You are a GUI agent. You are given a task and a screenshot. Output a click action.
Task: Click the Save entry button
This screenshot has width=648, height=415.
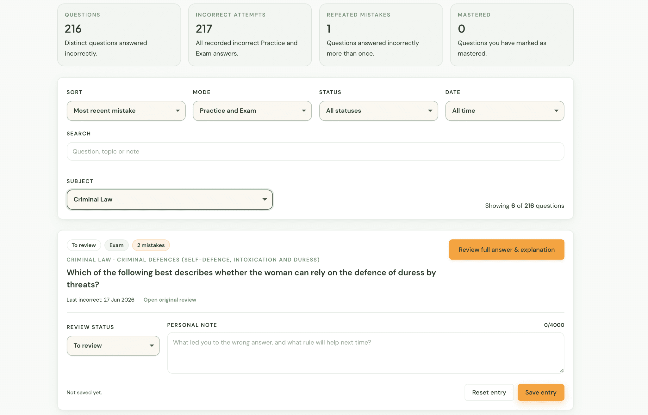pos(541,392)
